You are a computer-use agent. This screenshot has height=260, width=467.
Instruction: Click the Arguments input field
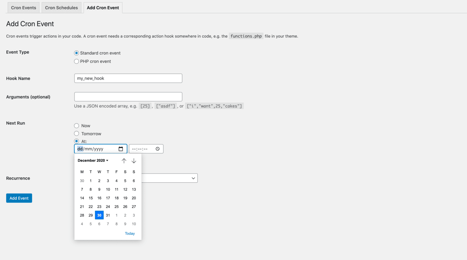point(128,97)
